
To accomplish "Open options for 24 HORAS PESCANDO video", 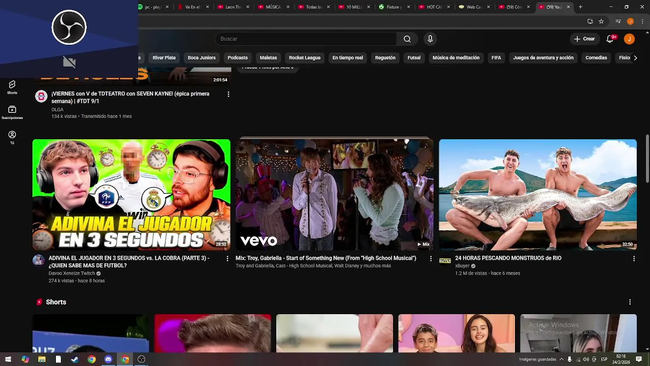I will tap(634, 259).
